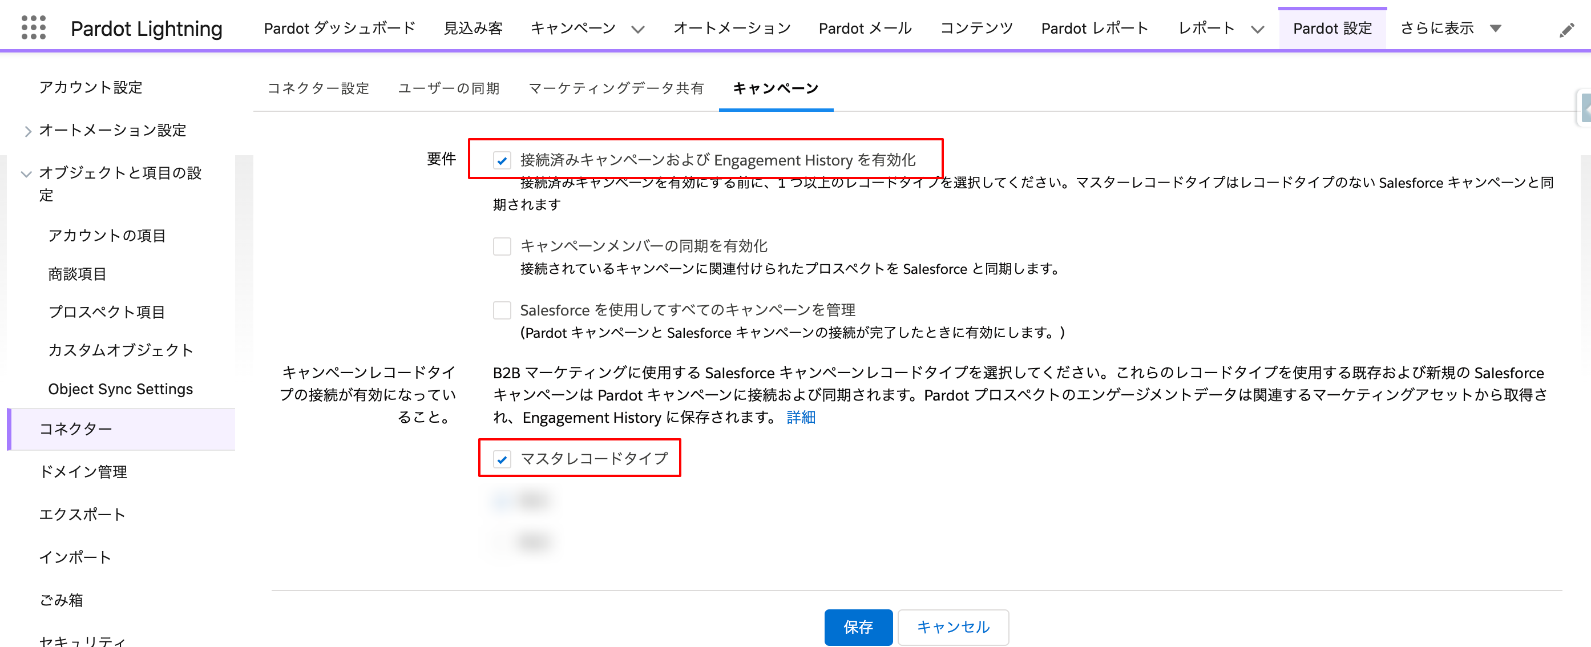Expand オートメーション設定 in the sidebar
Screen dimensions: 1591x647
click(28, 131)
